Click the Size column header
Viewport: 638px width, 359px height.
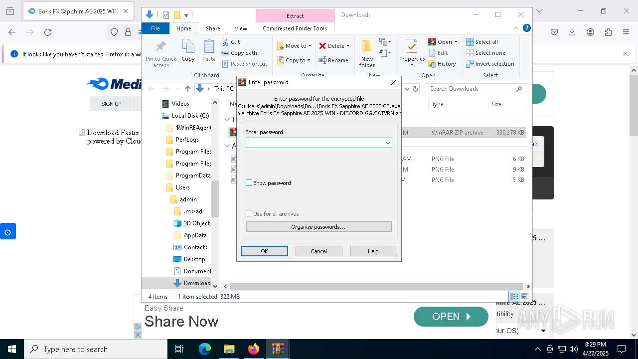point(507,104)
